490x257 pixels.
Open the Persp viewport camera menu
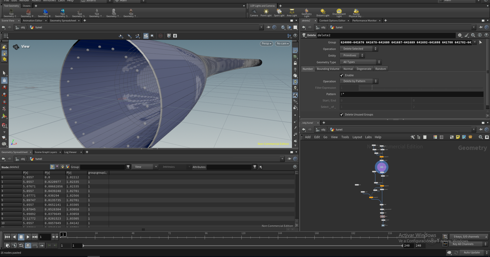(266, 44)
